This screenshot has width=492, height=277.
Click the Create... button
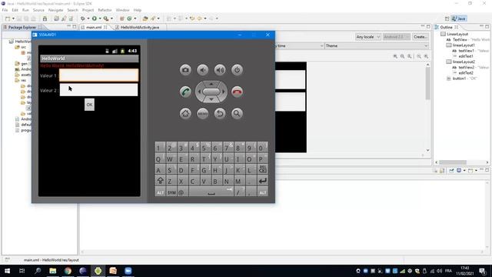(421, 37)
